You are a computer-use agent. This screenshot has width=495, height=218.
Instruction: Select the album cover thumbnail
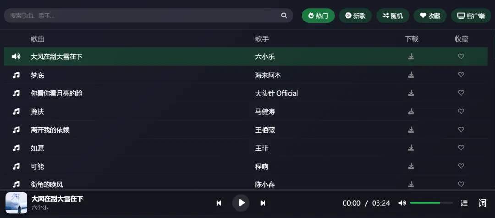click(x=16, y=203)
